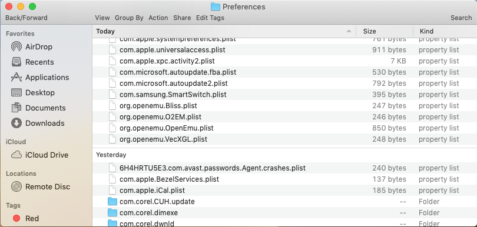The height and width of the screenshot is (227, 477).
Task: Click file icon of org.openemu.O2EM.plist
Action: (x=112, y=117)
